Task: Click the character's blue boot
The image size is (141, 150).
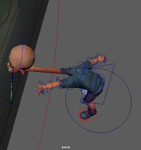Action: 87,114
